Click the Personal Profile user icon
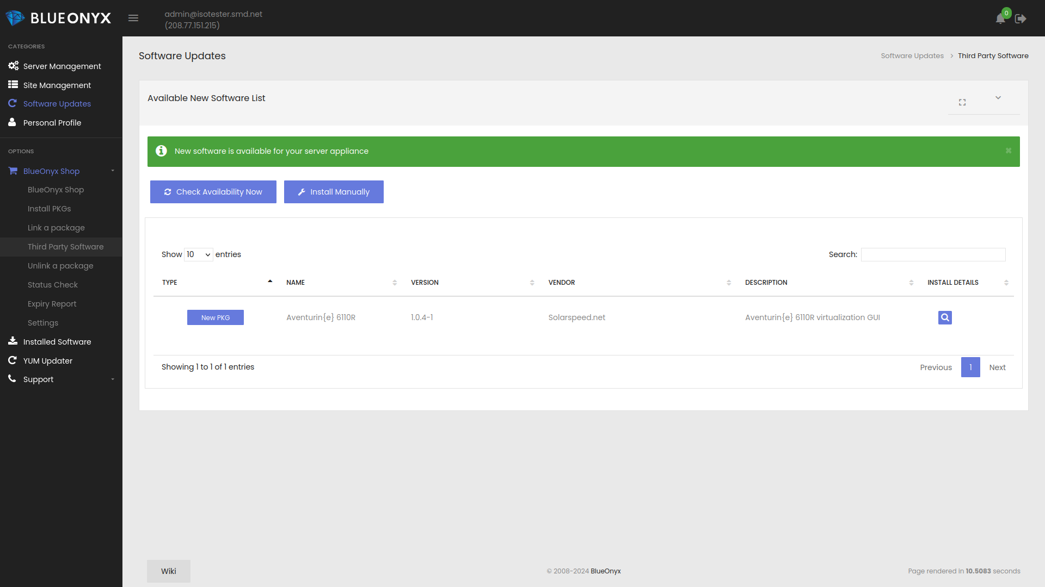 pos(12,122)
